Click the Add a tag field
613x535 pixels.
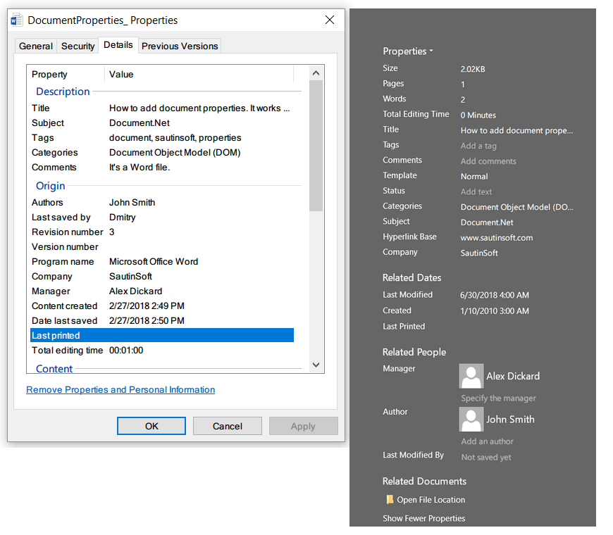tap(478, 146)
